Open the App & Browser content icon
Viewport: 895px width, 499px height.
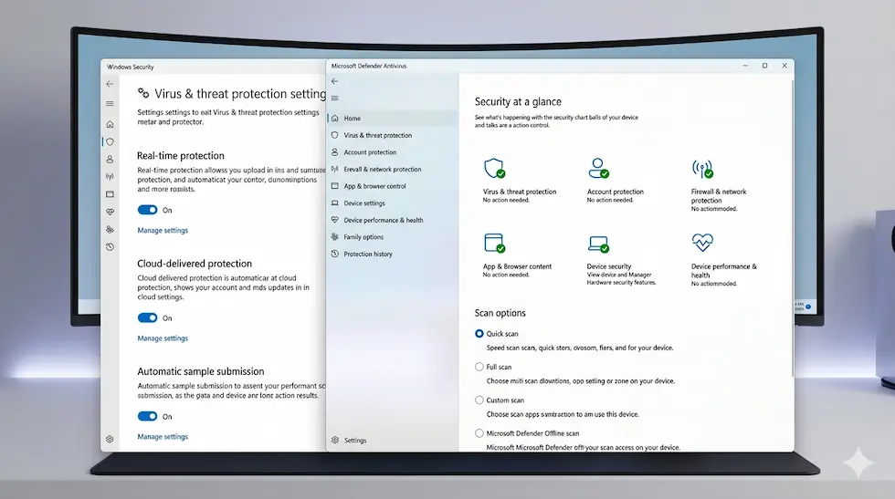click(x=494, y=244)
